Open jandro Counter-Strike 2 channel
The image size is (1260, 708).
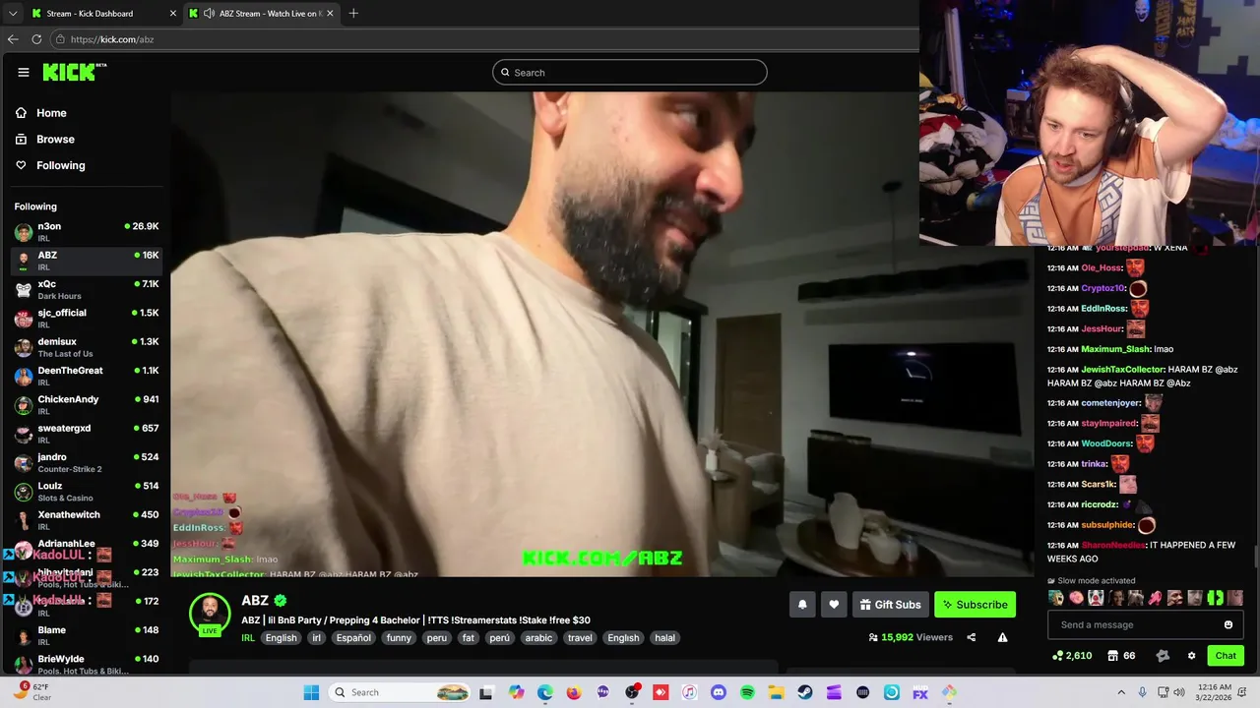(87, 462)
